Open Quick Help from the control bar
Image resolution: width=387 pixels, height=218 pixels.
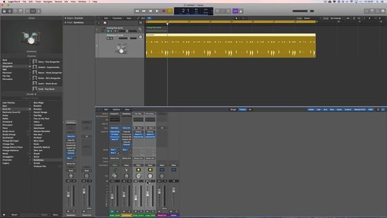click(x=15, y=11)
